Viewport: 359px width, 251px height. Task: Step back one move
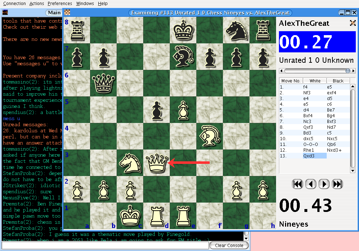[x=311, y=184]
